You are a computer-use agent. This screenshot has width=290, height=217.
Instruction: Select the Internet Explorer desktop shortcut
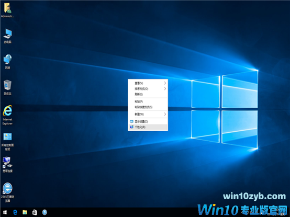click(x=7, y=115)
